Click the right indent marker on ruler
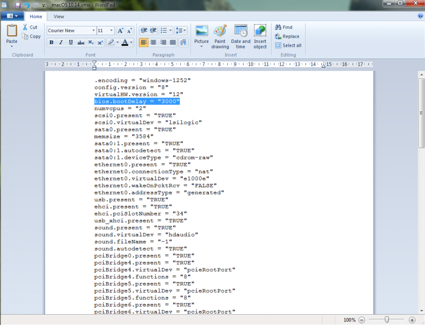The image size is (425, 325). pyautogui.click(x=323, y=65)
